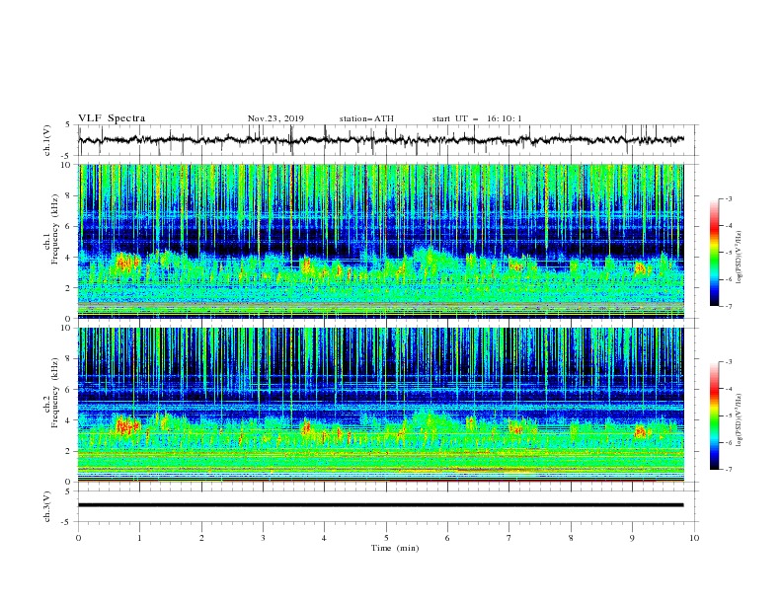The height and width of the screenshot is (604, 782).
Task: Click ch.1 frequency tick label '6'
Action: [x=70, y=226]
